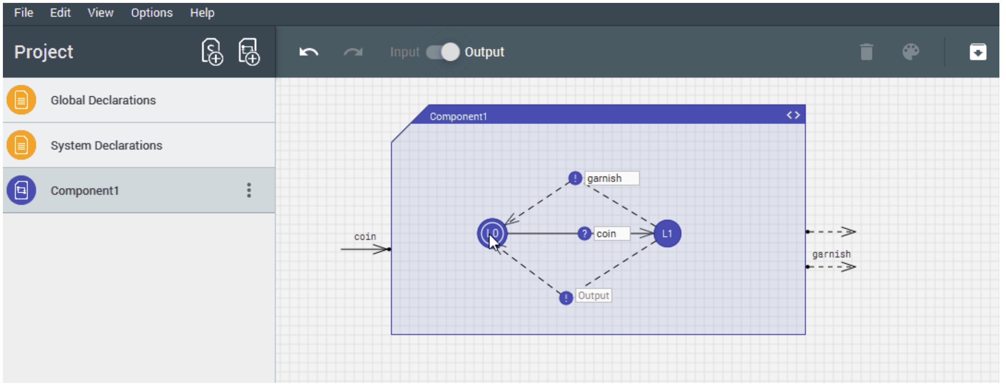Select Global Declarations in project list
The height and width of the screenshot is (392, 1006).
(139, 100)
